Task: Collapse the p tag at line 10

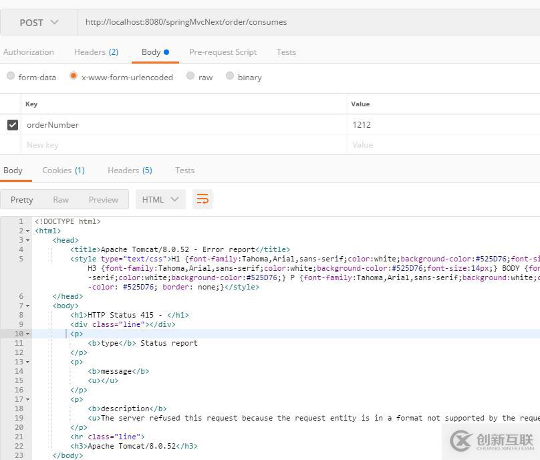Action: [x=28, y=334]
